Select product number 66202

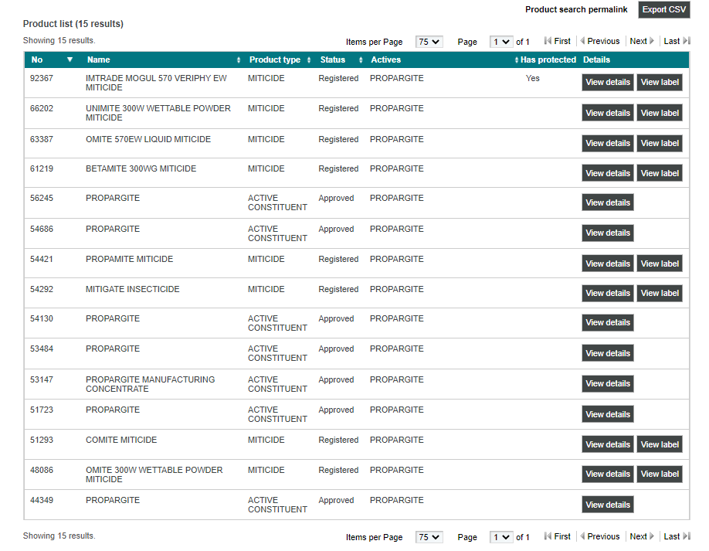pos(42,108)
